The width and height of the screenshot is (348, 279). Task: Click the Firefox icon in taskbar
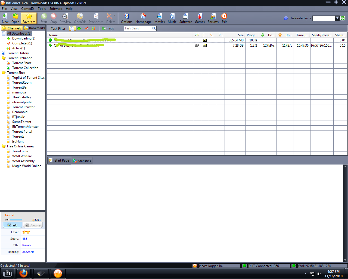pos(23,273)
